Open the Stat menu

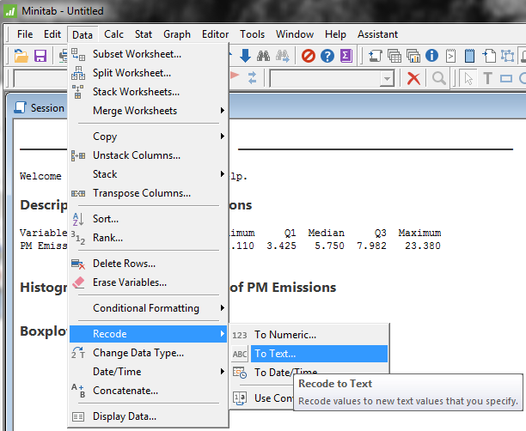click(144, 34)
